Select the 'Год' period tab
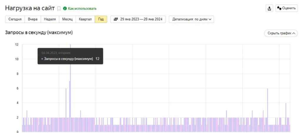Viewport: 301px width, 133px height. click(101, 19)
